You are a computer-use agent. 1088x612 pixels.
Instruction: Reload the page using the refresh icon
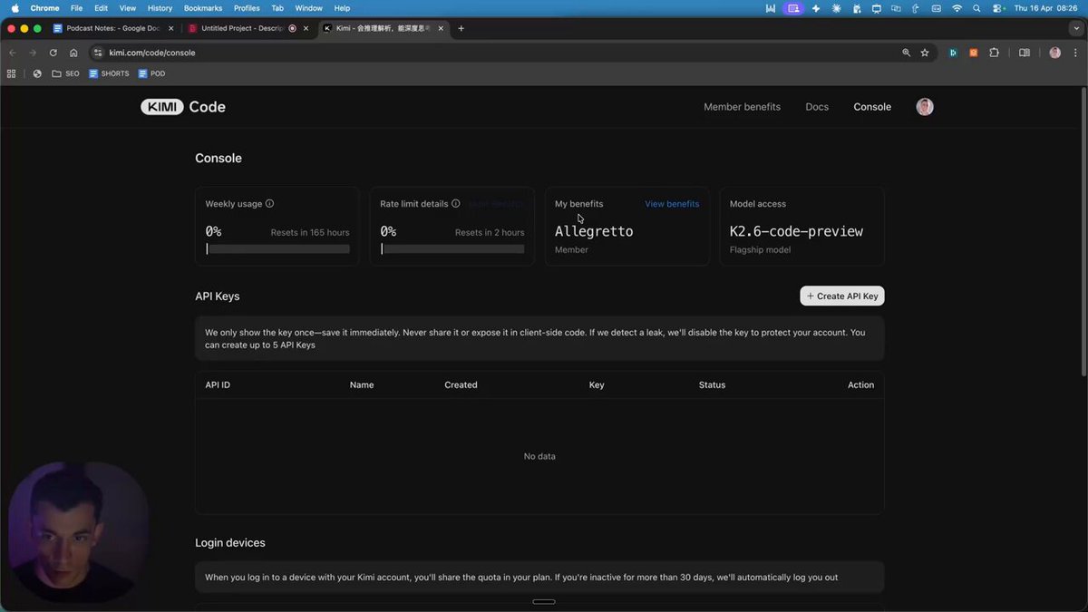(x=53, y=53)
